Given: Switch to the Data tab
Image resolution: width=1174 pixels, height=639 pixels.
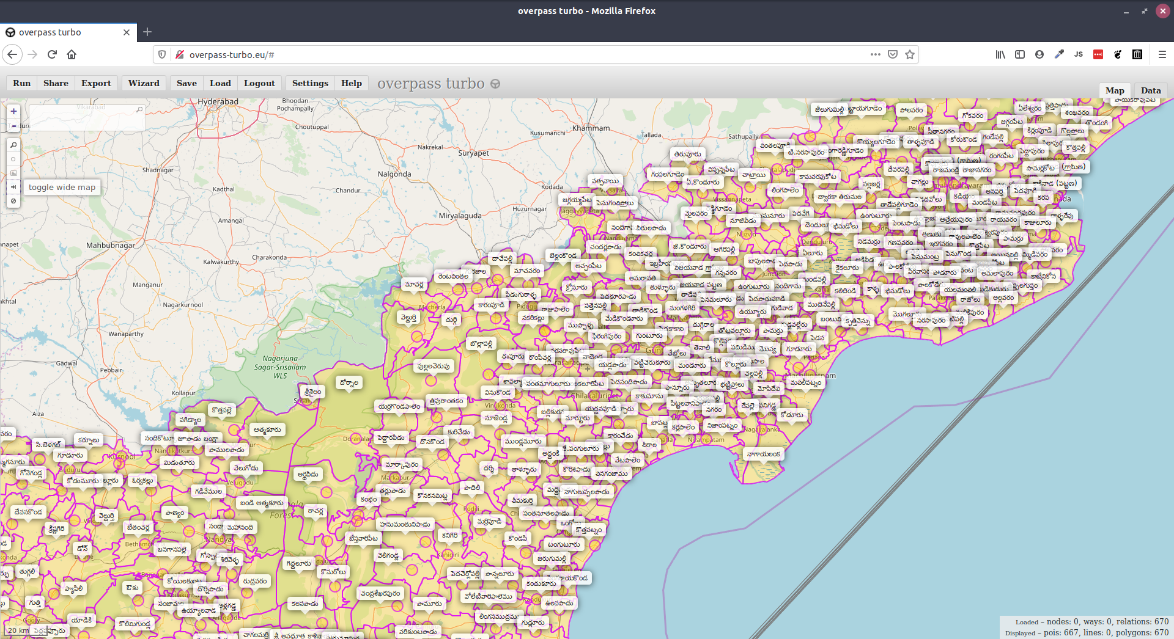Looking at the screenshot, I should (x=1151, y=90).
